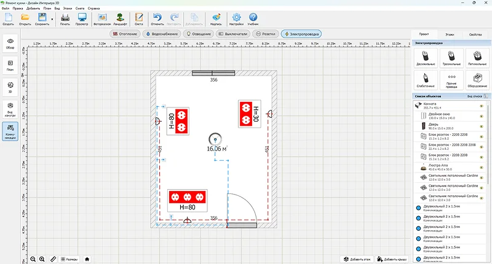Select the Водоснабжение layer button
Image resolution: width=492 pixels, height=264 pixels.
[x=162, y=34]
